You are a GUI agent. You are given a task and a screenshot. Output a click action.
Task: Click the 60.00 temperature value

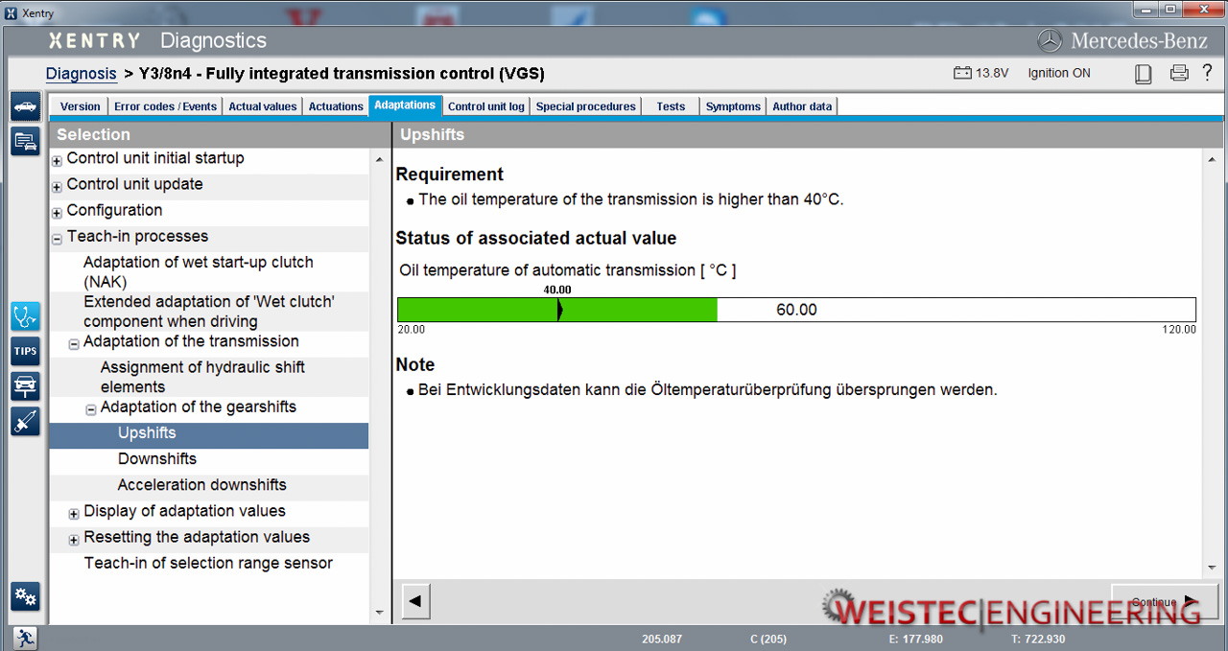pyautogui.click(x=796, y=310)
